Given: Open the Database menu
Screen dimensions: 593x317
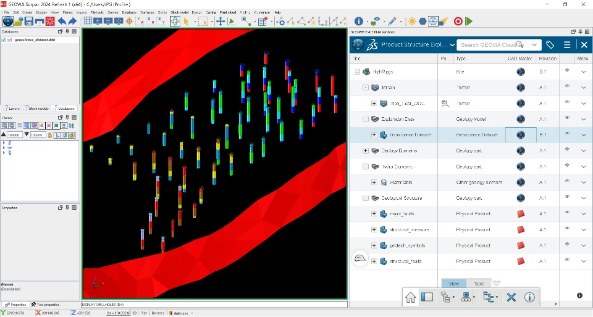Looking at the screenshot, I should [x=129, y=12].
